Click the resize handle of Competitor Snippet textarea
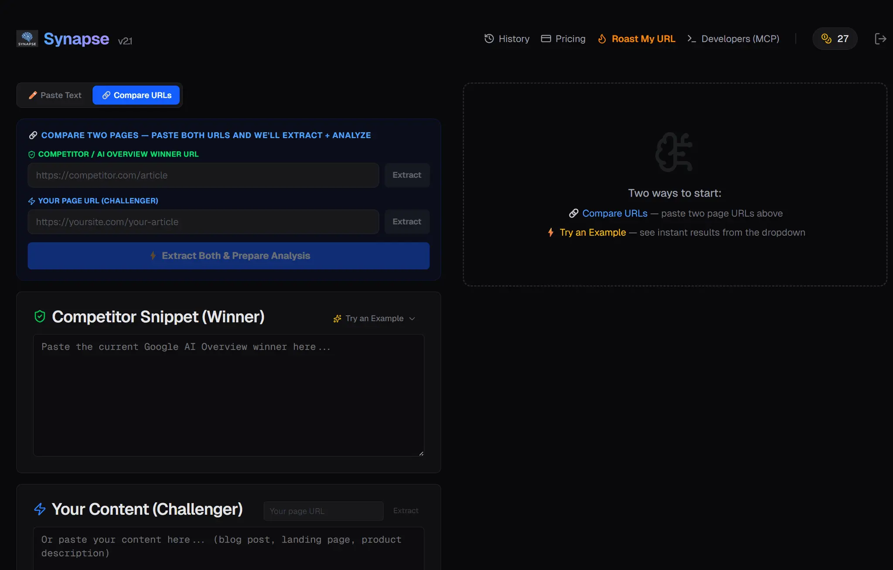The width and height of the screenshot is (893, 570). point(421,453)
